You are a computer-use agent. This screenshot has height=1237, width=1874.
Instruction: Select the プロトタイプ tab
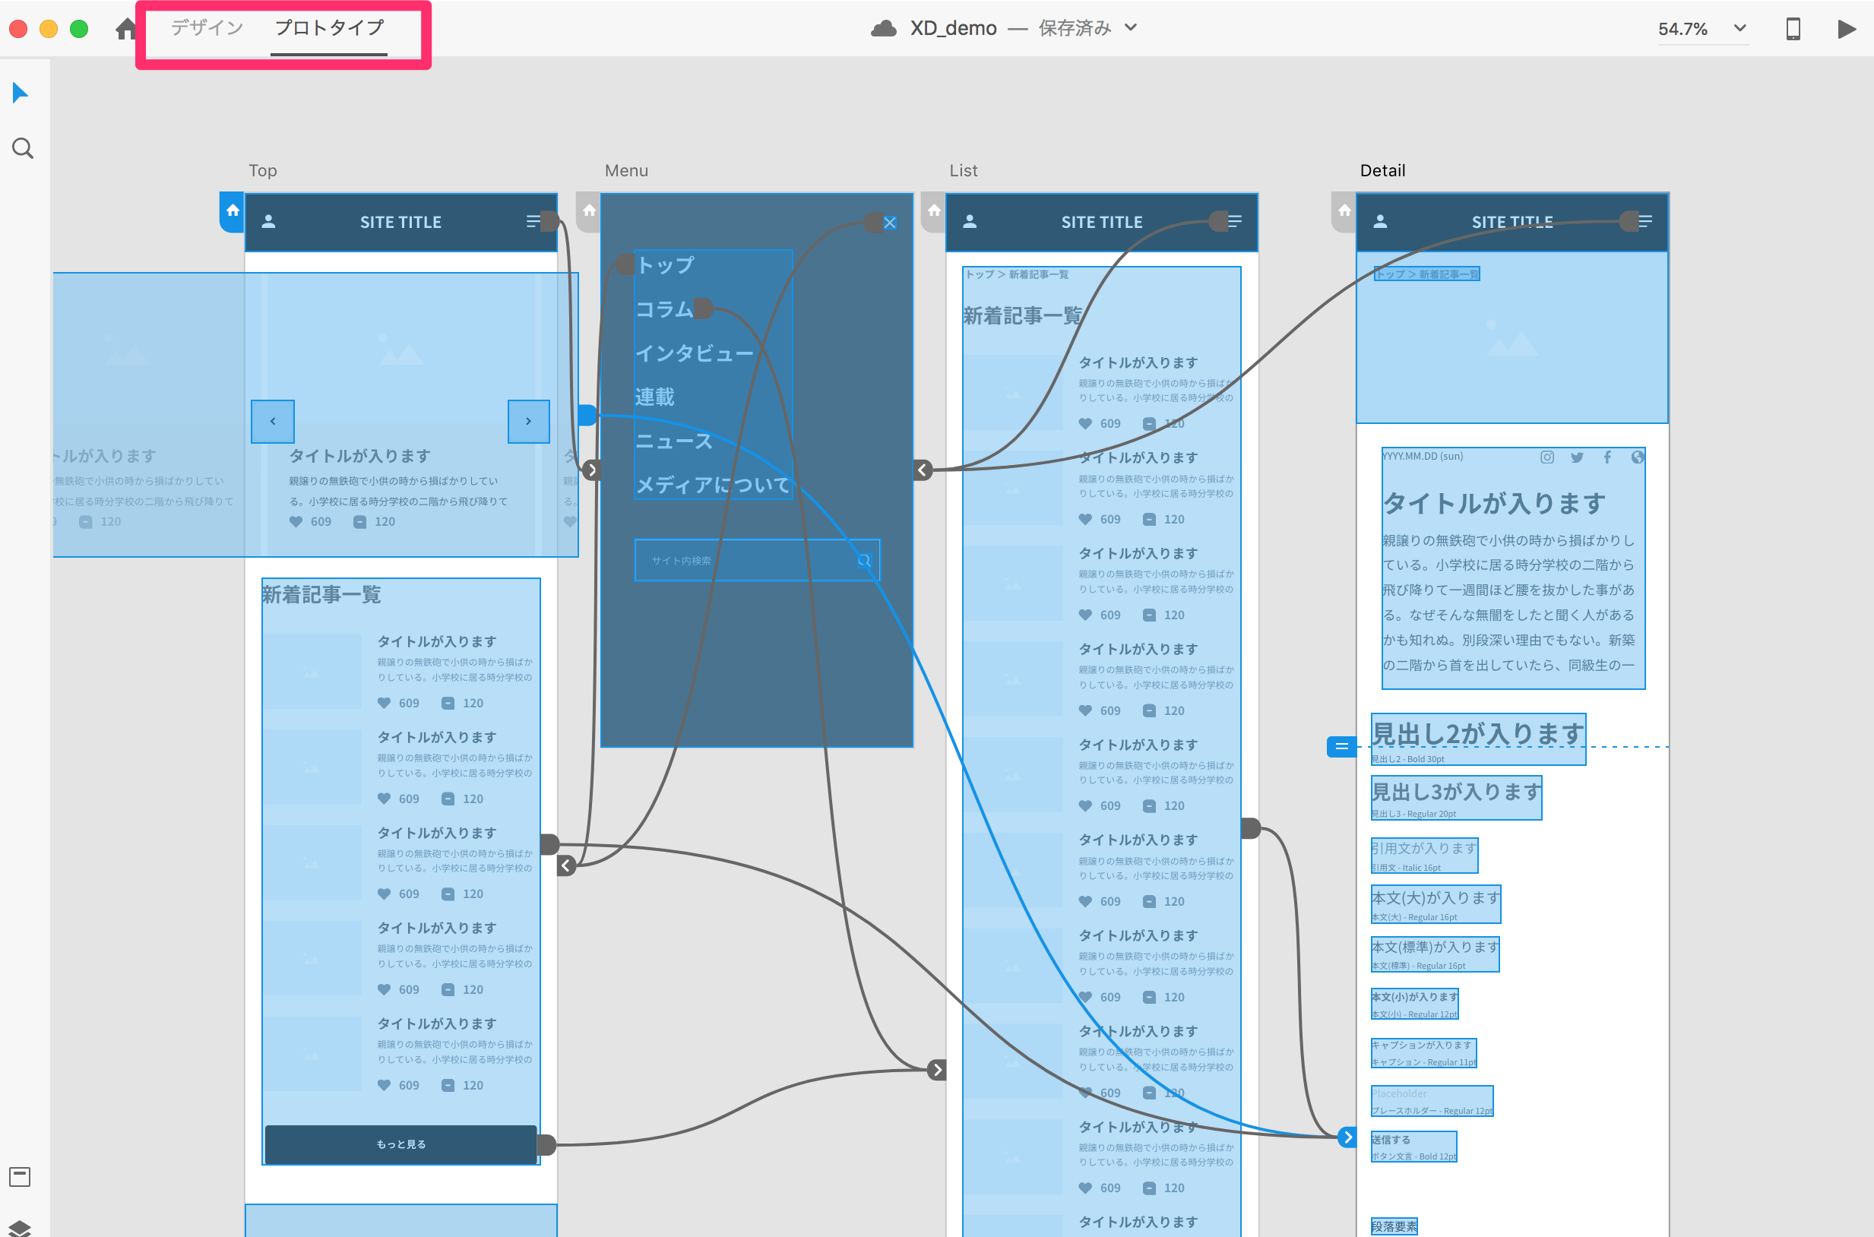click(x=329, y=27)
